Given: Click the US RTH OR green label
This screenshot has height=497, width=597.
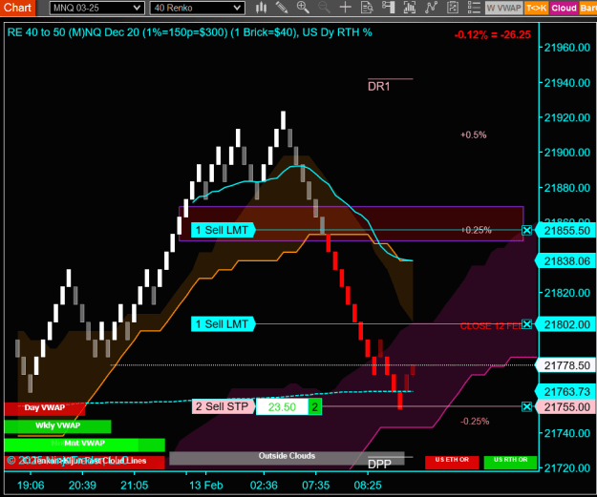Looking at the screenshot, I should [x=511, y=461].
